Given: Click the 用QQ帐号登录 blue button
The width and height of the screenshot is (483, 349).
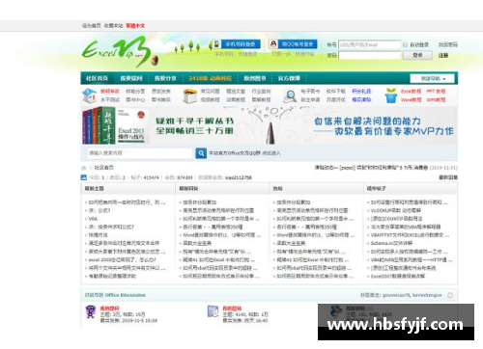Looking at the screenshot, I should [x=298, y=44].
